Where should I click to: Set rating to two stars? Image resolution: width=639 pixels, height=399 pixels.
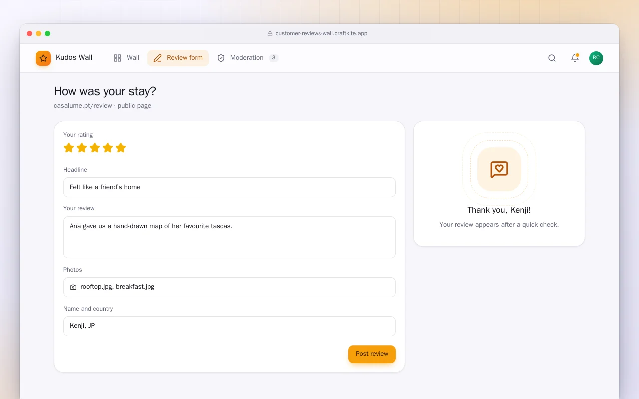pyautogui.click(x=82, y=148)
